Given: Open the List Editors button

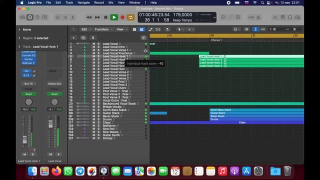Looking at the screenshot, I should pyautogui.click(x=275, y=17).
